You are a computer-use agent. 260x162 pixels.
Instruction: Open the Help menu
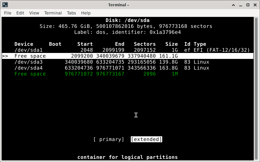click(x=86, y=13)
